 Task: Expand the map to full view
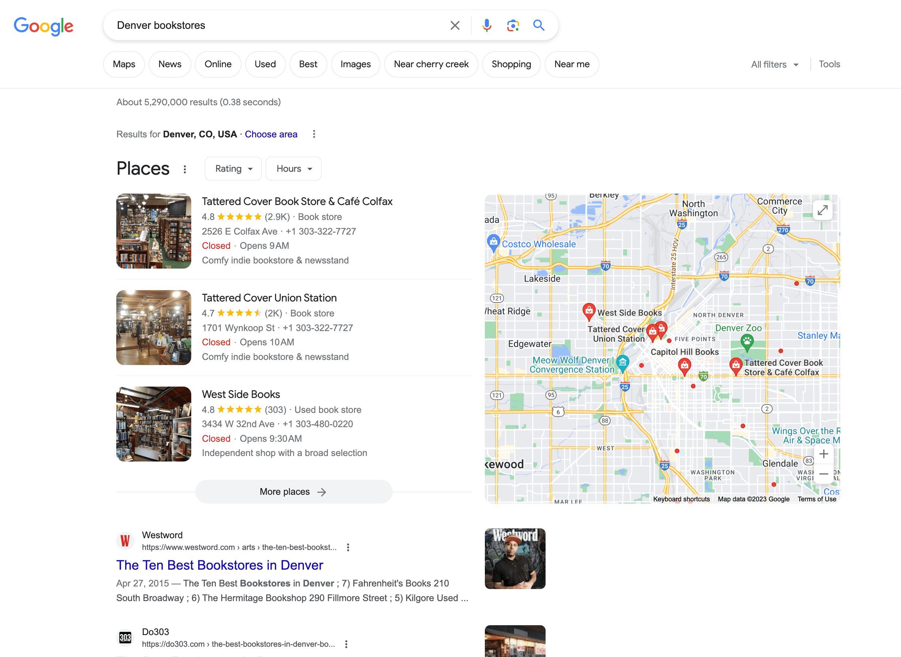822,210
